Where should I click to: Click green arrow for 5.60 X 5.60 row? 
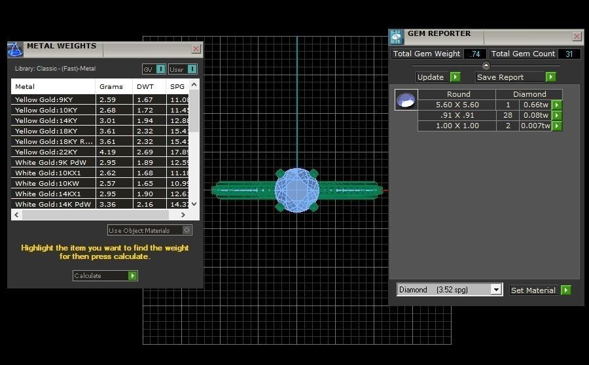tap(557, 105)
